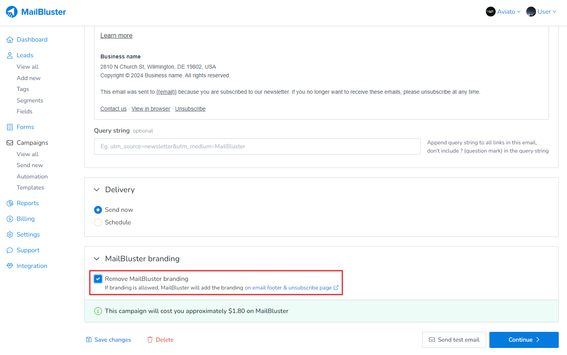This screenshot has height=355, width=567.
Task: Open Settings with the gear icon
Action: pos(10,234)
